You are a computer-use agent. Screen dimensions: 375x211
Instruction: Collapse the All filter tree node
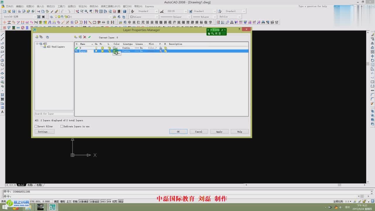37,44
